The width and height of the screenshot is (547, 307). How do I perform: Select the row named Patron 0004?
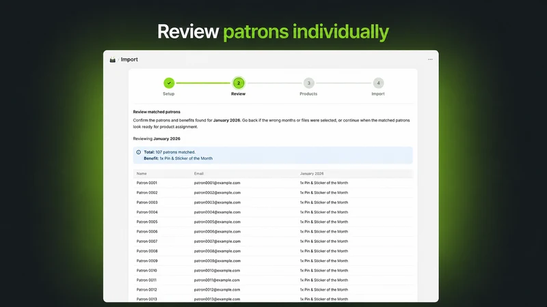point(273,212)
